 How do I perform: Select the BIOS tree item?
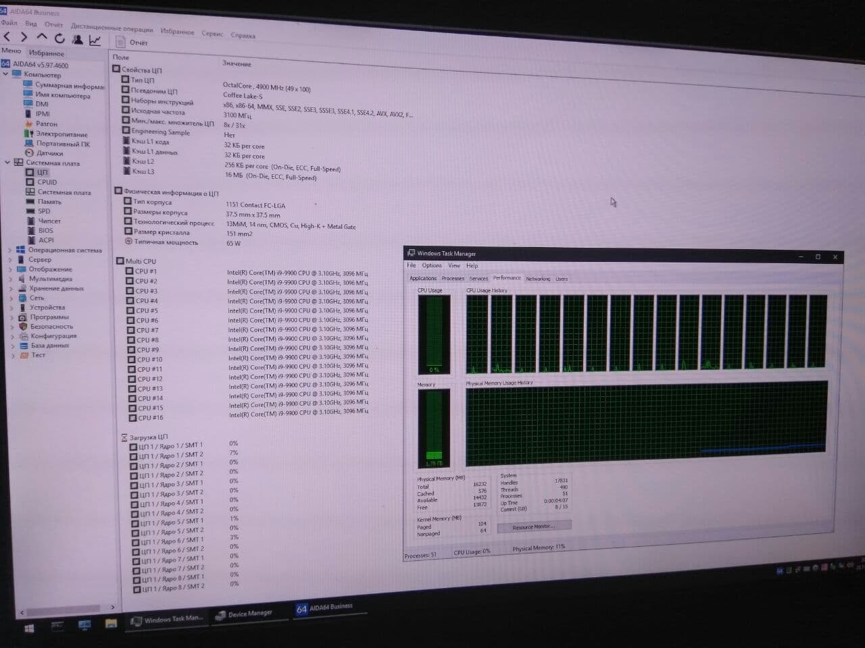tap(46, 230)
